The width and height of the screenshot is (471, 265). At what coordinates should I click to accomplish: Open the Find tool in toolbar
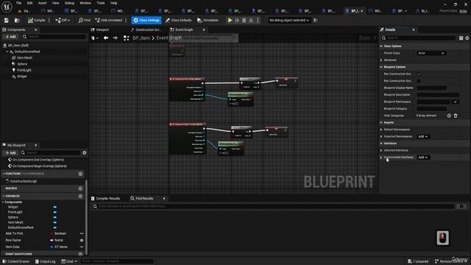[85, 20]
